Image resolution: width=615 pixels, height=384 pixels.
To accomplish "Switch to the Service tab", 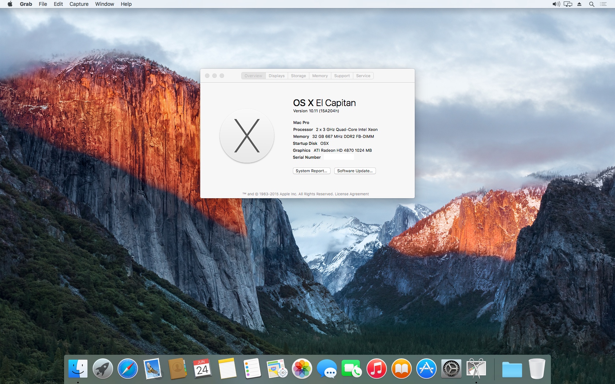I will pos(363,76).
